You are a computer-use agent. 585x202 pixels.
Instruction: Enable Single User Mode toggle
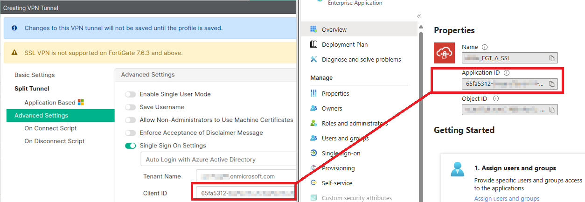130,94
